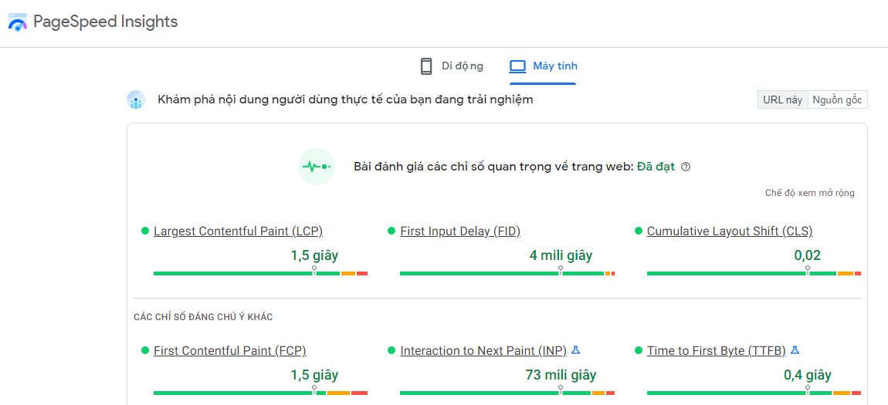Click the FID value 4 mili giây
The width and height of the screenshot is (888, 405).
[561, 255]
